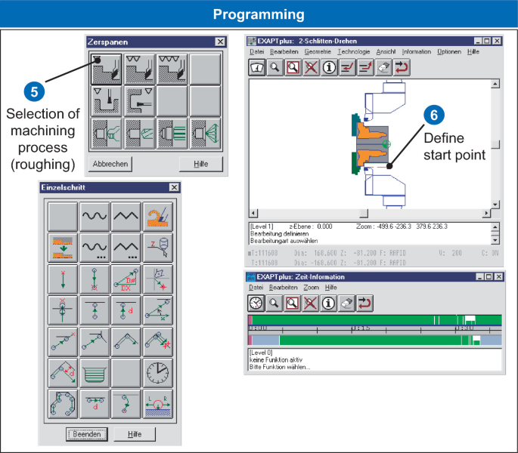Open the Optionen menu
The height and width of the screenshot is (453, 518).
(x=449, y=52)
